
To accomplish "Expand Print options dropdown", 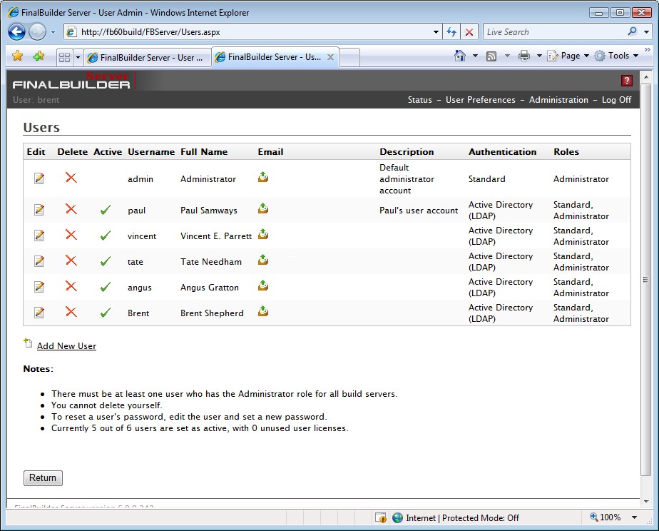I will click(539, 56).
